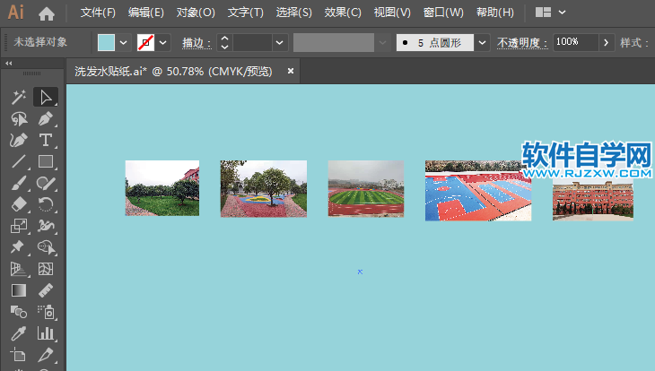The height and width of the screenshot is (371, 655).
Task: Open the 编辑(E) menu
Action: point(145,13)
